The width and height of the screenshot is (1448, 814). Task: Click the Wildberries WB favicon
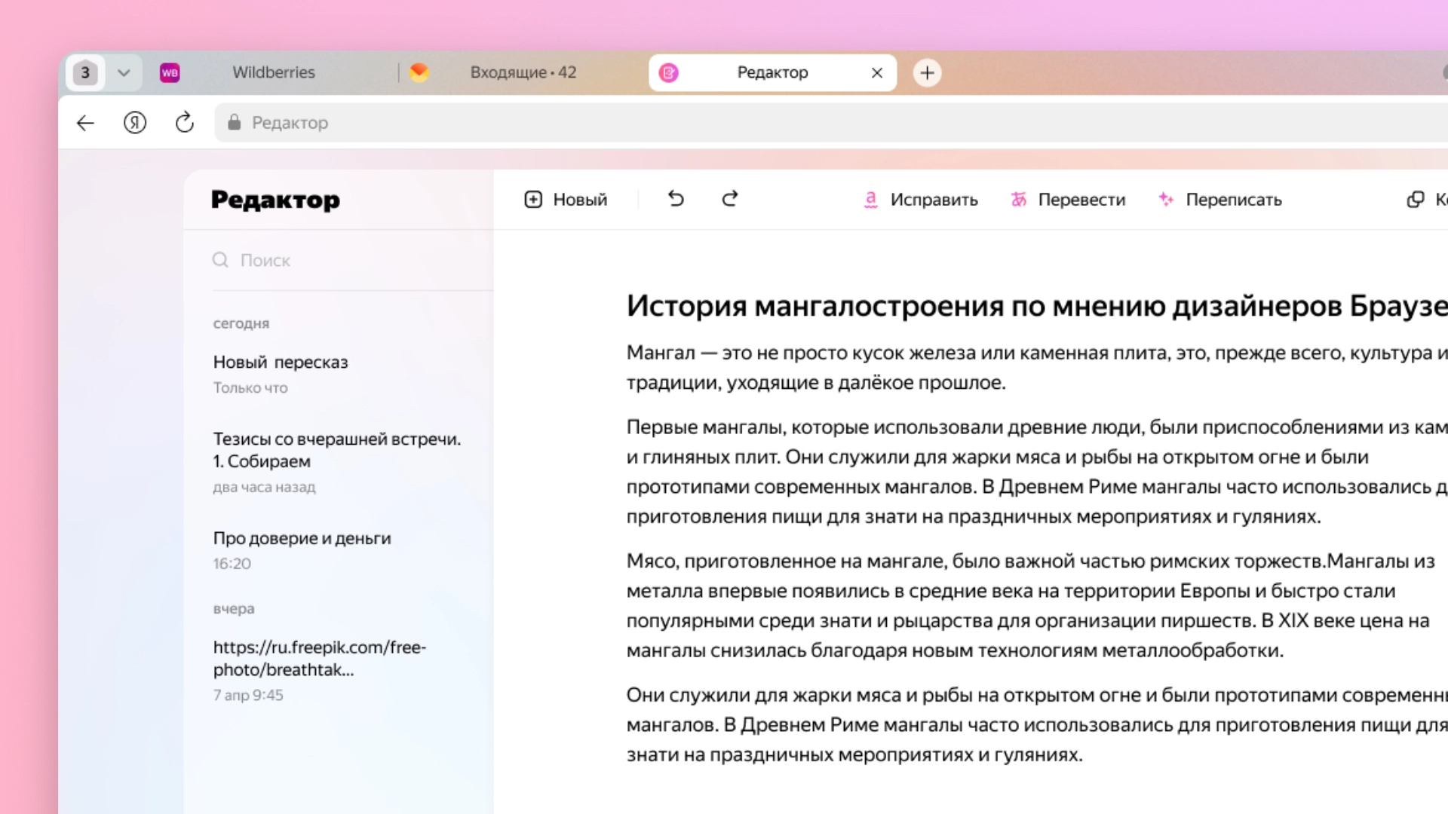pos(170,72)
